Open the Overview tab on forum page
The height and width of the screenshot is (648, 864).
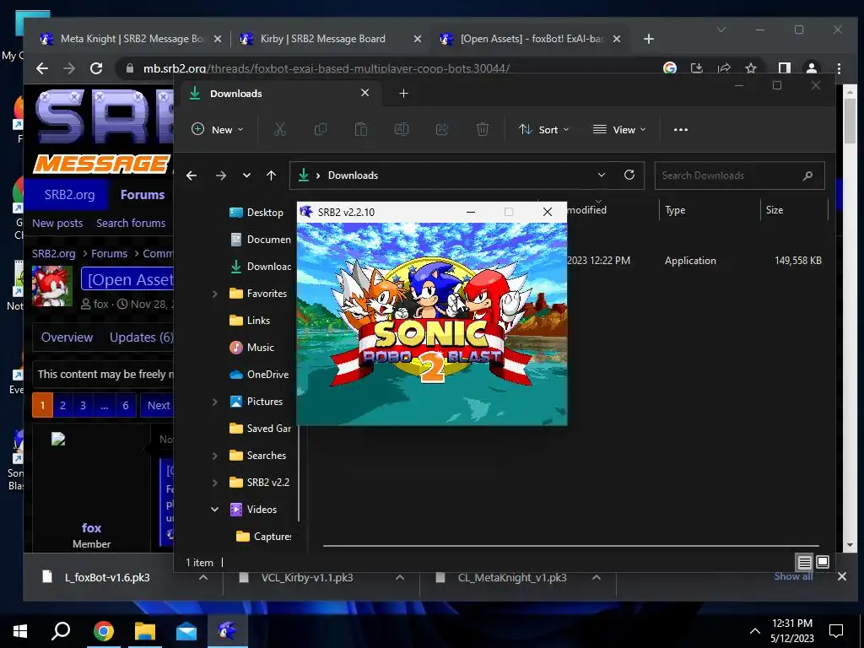pos(67,337)
